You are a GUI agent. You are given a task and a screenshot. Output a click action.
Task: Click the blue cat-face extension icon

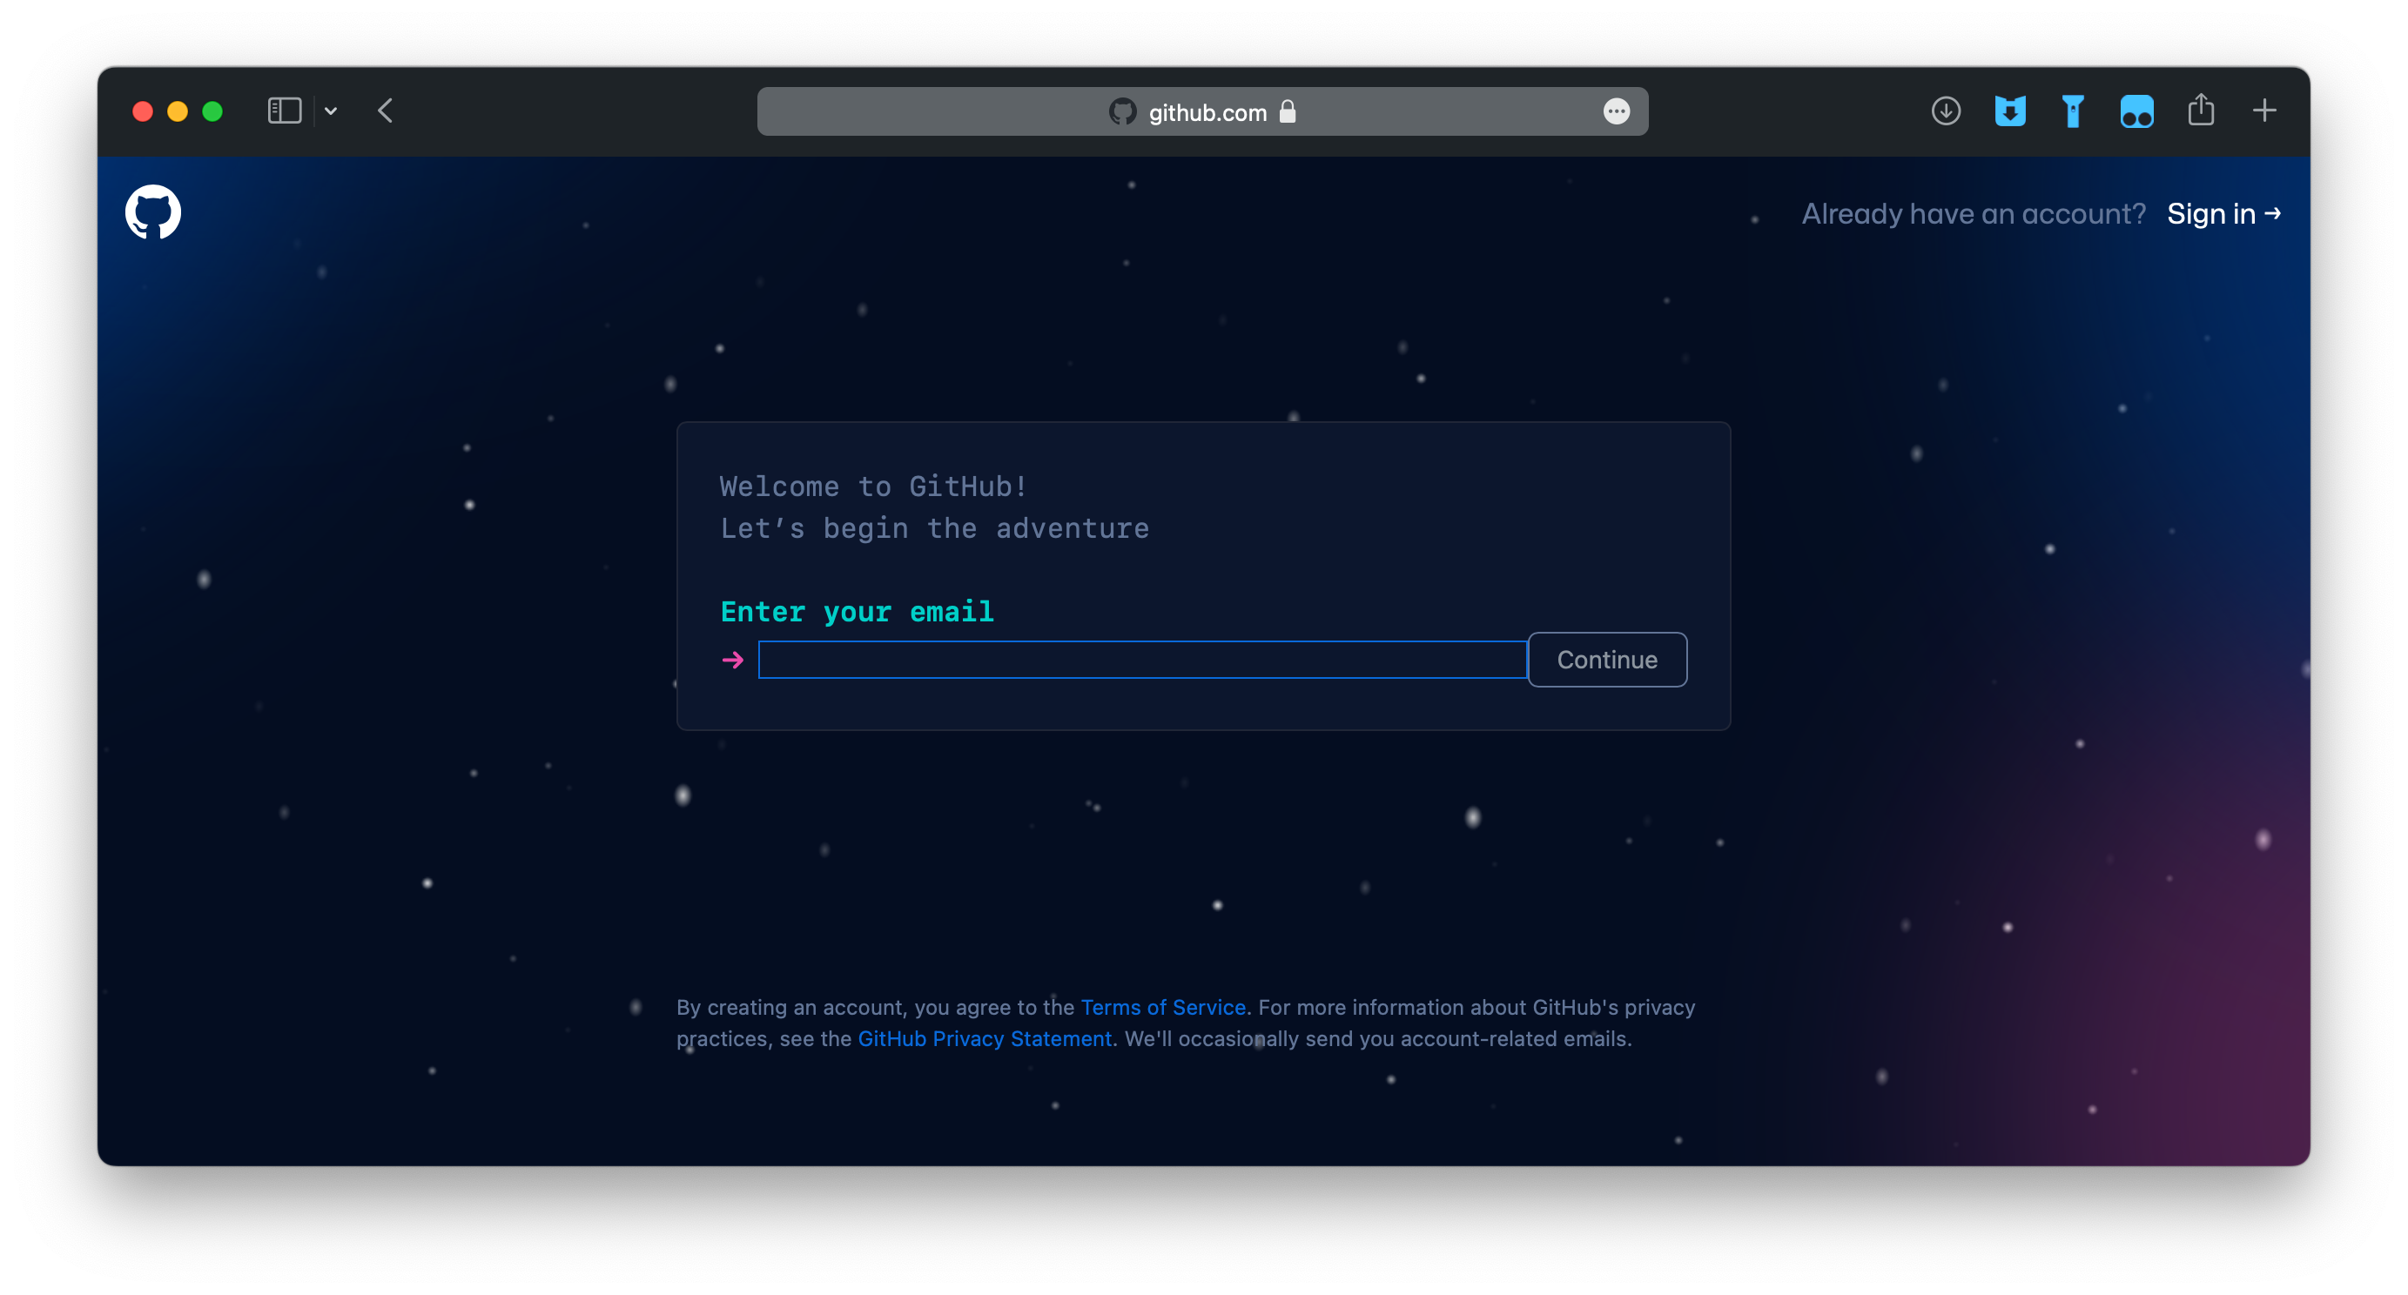coord(2010,111)
